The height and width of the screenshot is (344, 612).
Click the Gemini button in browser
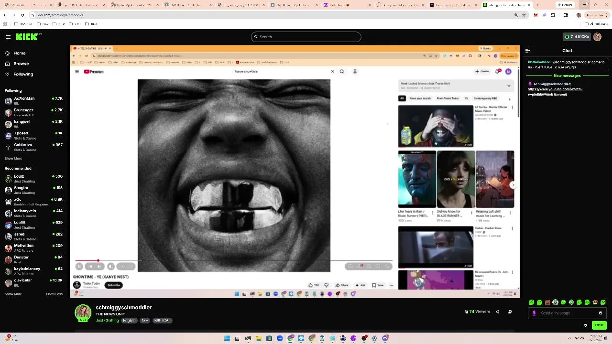566,5
